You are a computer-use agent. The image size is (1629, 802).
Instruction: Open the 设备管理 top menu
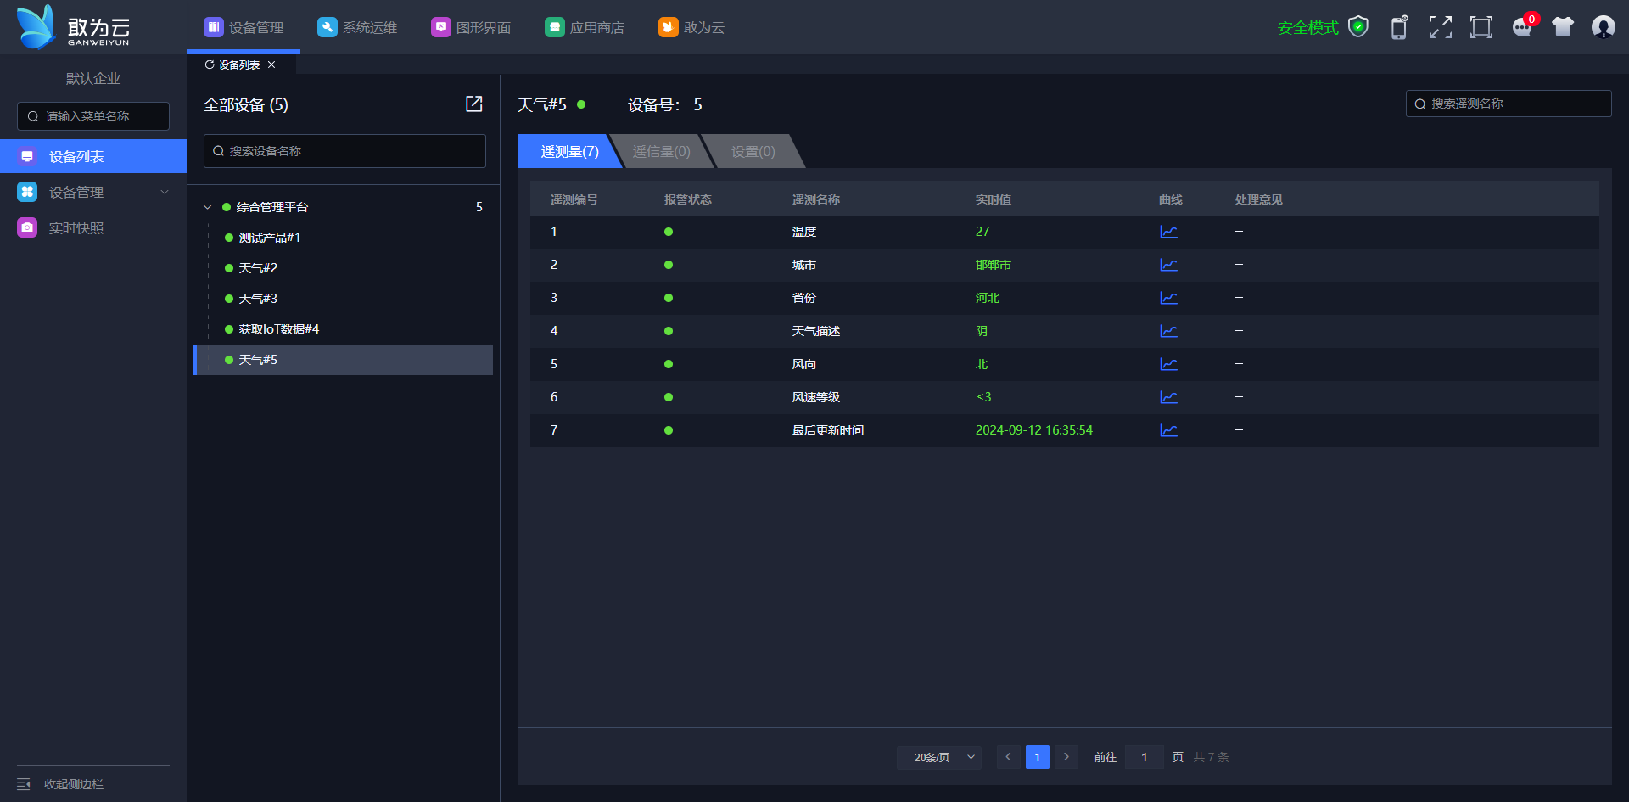(x=244, y=27)
